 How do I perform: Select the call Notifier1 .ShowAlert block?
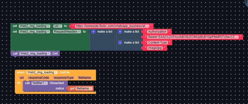point(45,86)
